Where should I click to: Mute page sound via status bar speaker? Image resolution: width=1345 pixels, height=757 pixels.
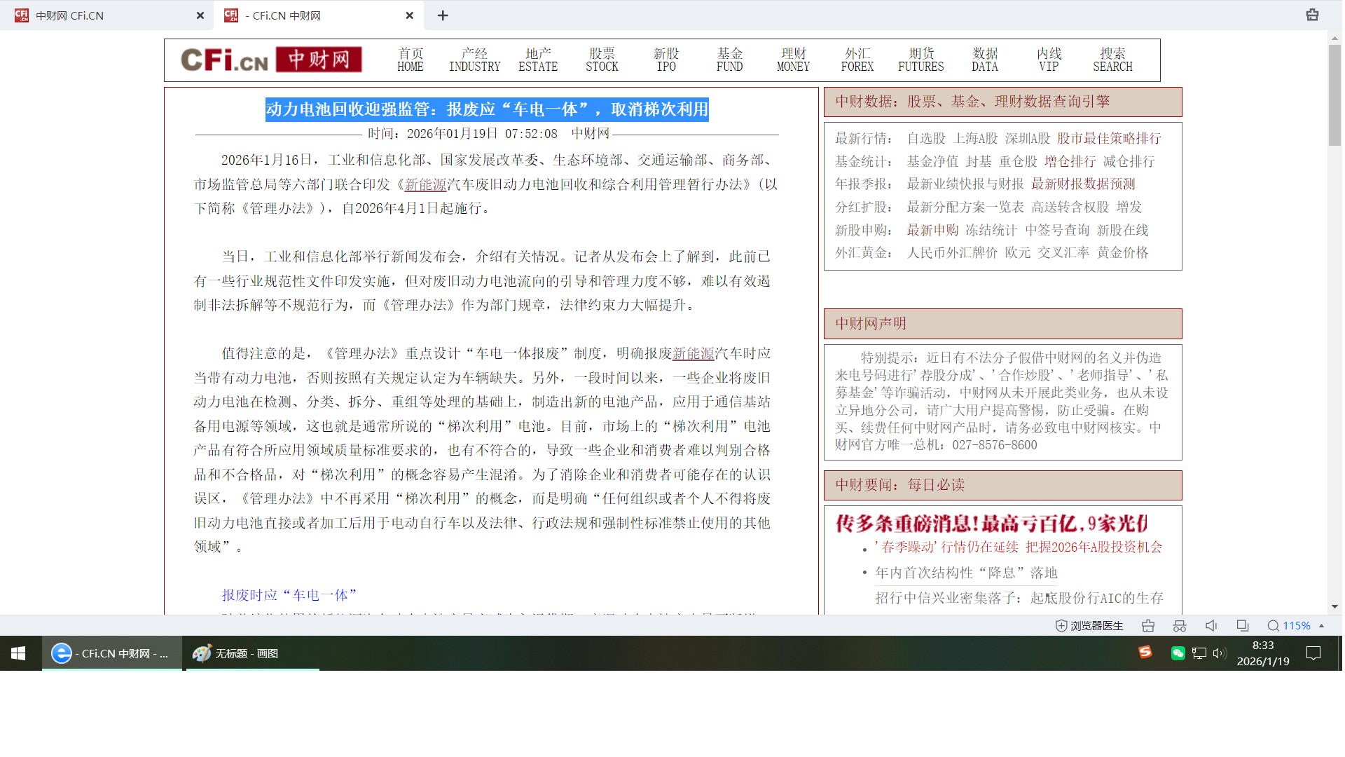(1211, 626)
